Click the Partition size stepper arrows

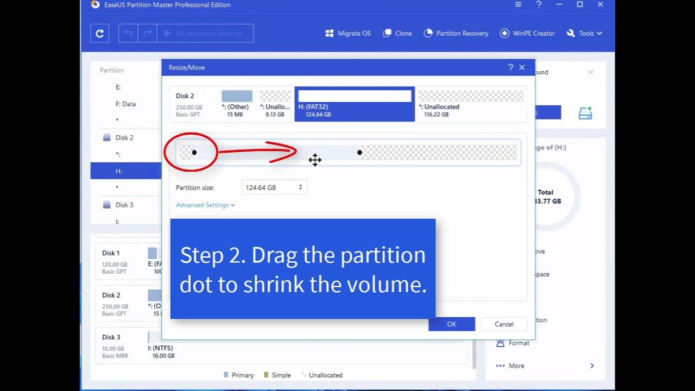click(x=300, y=187)
